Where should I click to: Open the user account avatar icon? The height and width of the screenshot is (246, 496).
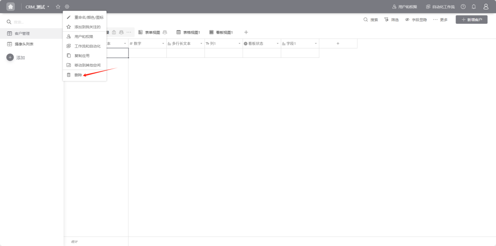pos(486,7)
